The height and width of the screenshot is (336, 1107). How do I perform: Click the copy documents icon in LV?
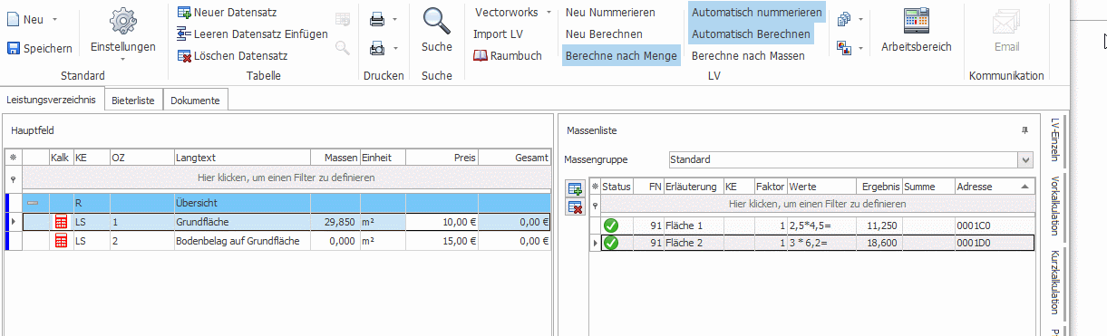point(844,19)
